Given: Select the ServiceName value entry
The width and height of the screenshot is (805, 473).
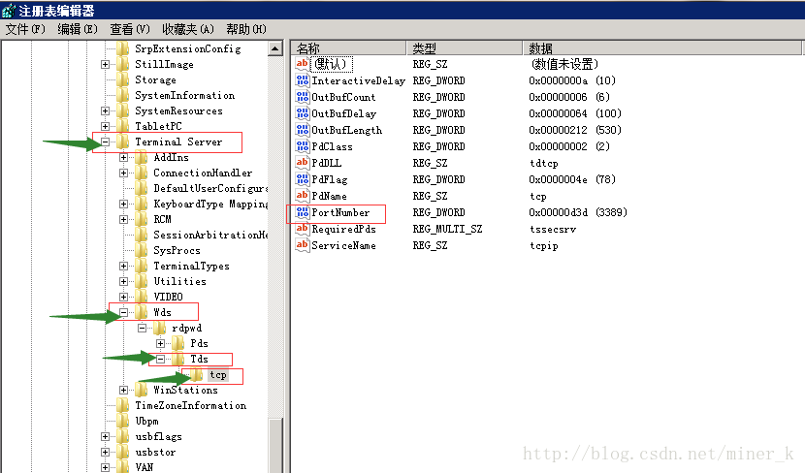Looking at the screenshot, I should tap(343, 245).
